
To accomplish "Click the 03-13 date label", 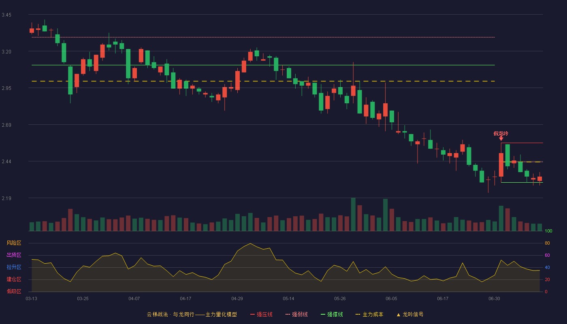I will (32, 298).
